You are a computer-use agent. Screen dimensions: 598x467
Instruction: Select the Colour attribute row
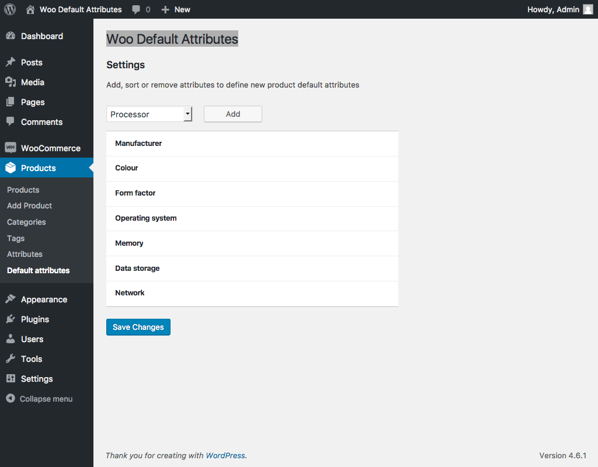tap(252, 168)
